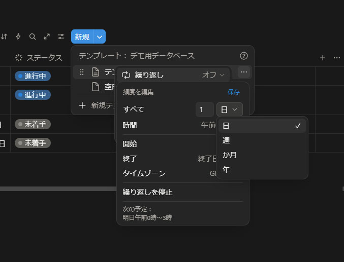344x262 pixels.
Task: Click the expand full page arrows icon
Action: 47,36
